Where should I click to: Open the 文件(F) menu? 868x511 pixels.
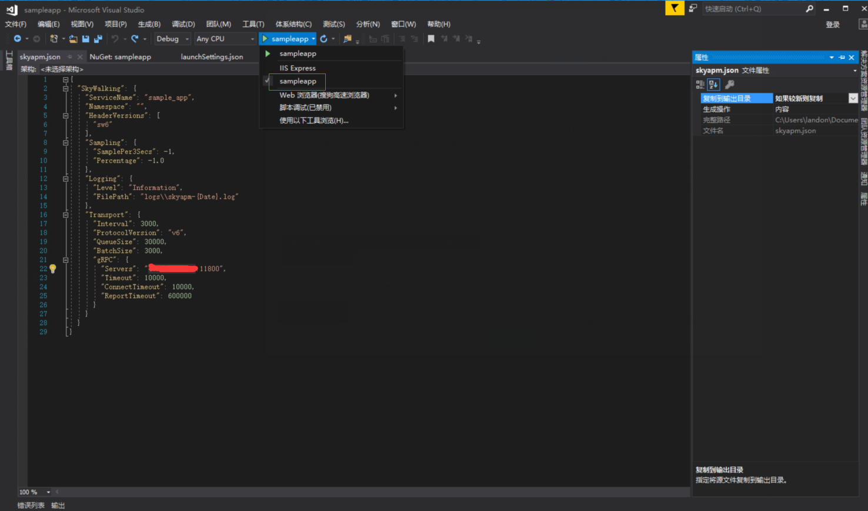pyautogui.click(x=15, y=24)
